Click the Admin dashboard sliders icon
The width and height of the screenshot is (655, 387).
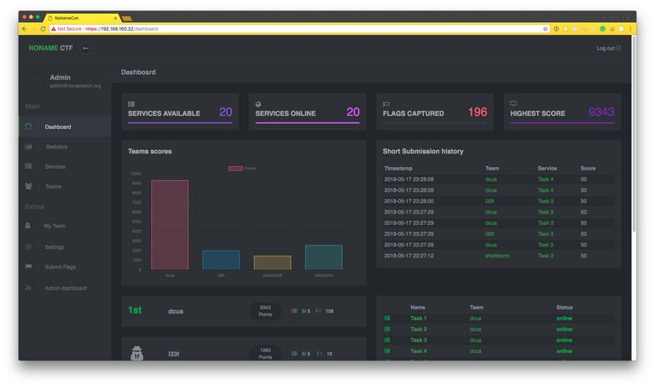coord(28,287)
